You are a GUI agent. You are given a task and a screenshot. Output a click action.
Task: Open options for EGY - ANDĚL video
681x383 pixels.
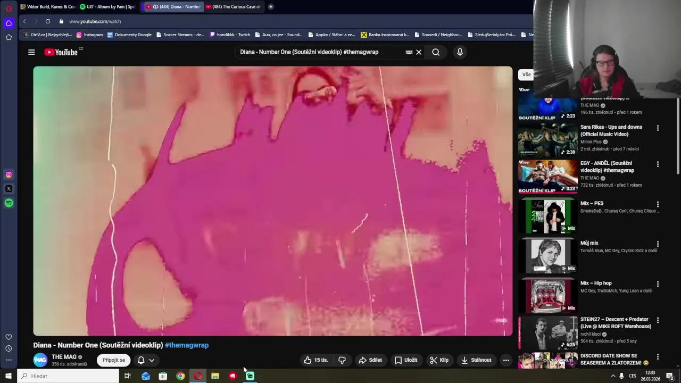point(658,164)
